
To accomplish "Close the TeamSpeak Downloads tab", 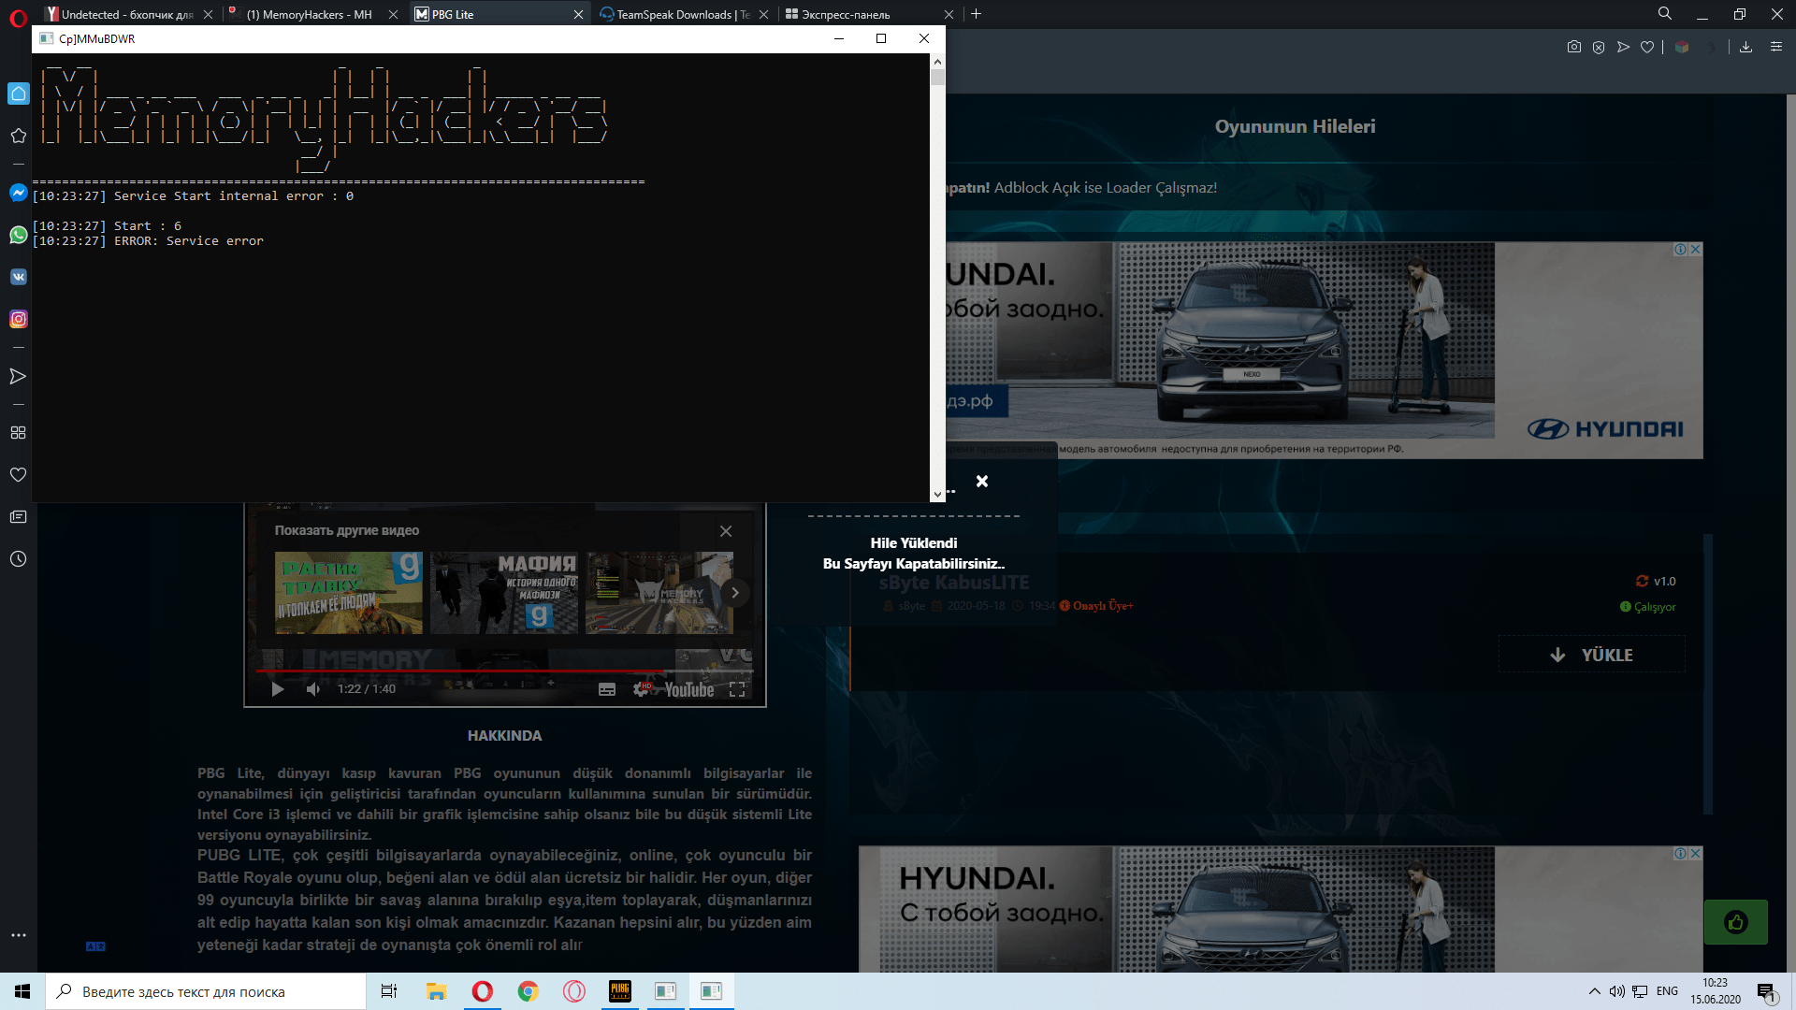I will click(x=764, y=14).
